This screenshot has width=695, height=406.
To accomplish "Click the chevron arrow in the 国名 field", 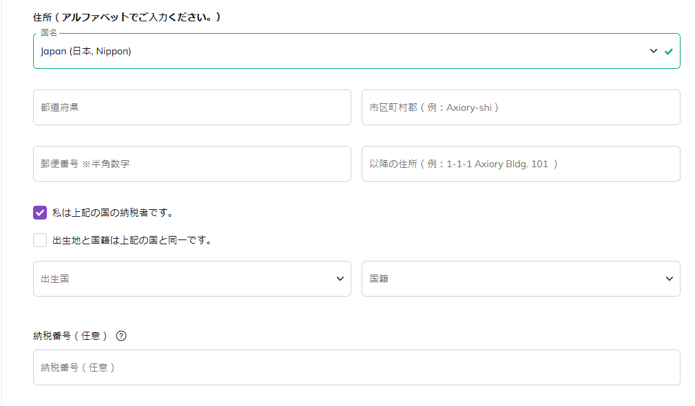I will coord(654,51).
